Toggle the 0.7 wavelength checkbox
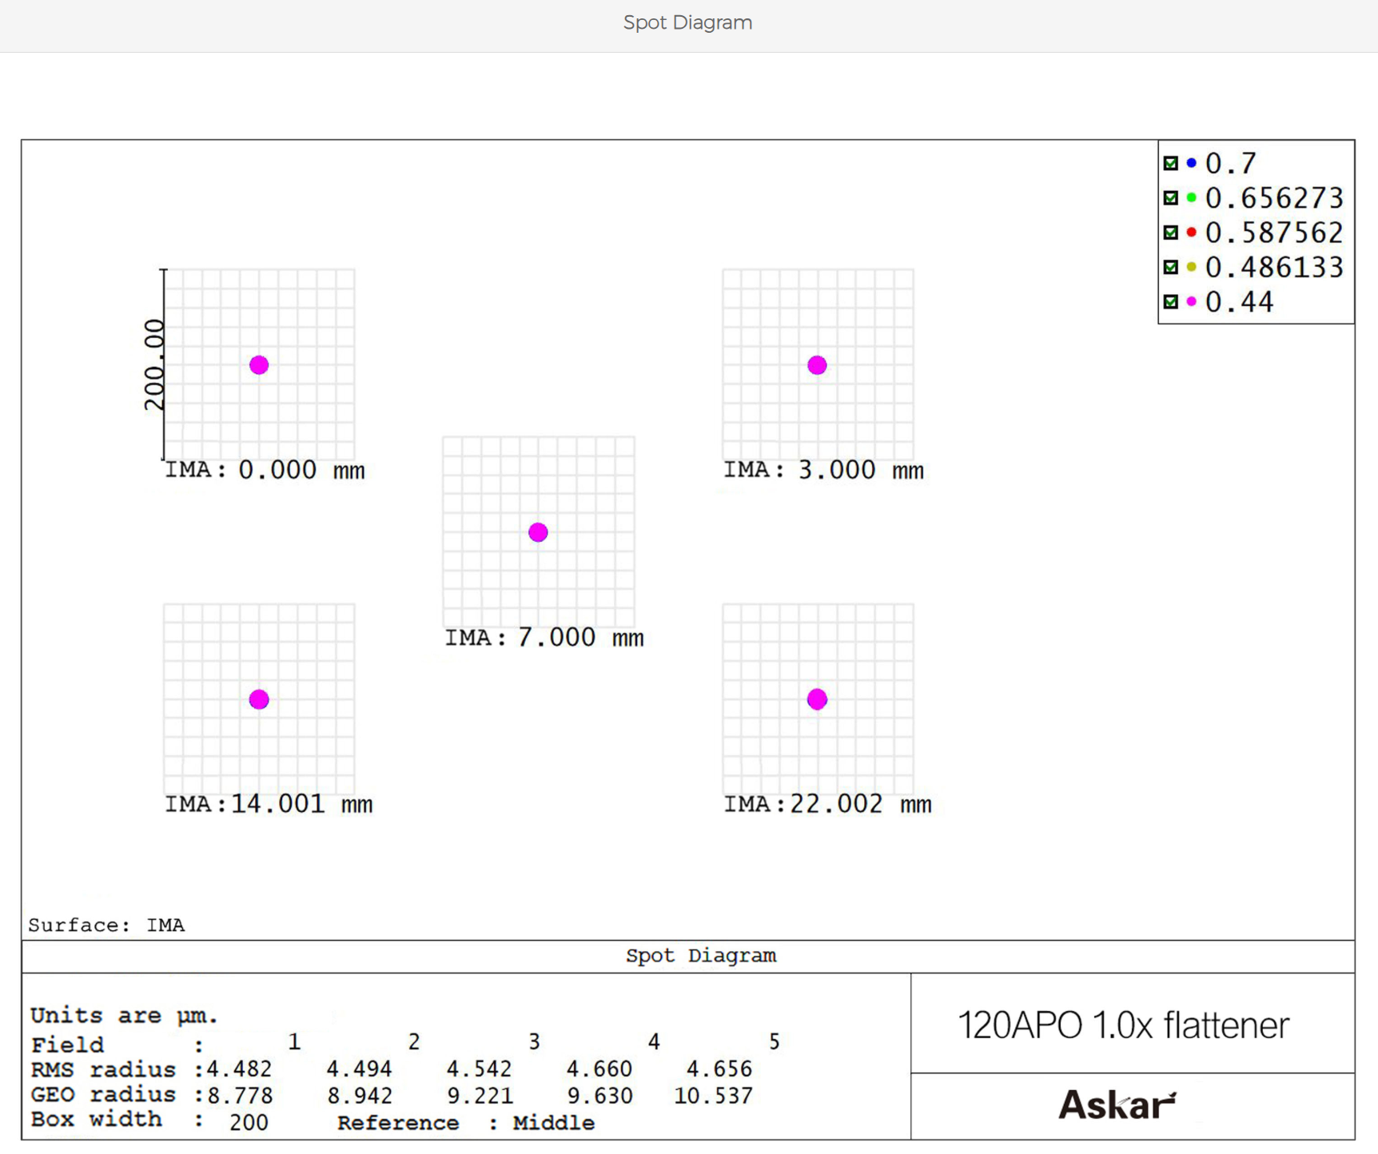The width and height of the screenshot is (1378, 1154). tap(1171, 164)
